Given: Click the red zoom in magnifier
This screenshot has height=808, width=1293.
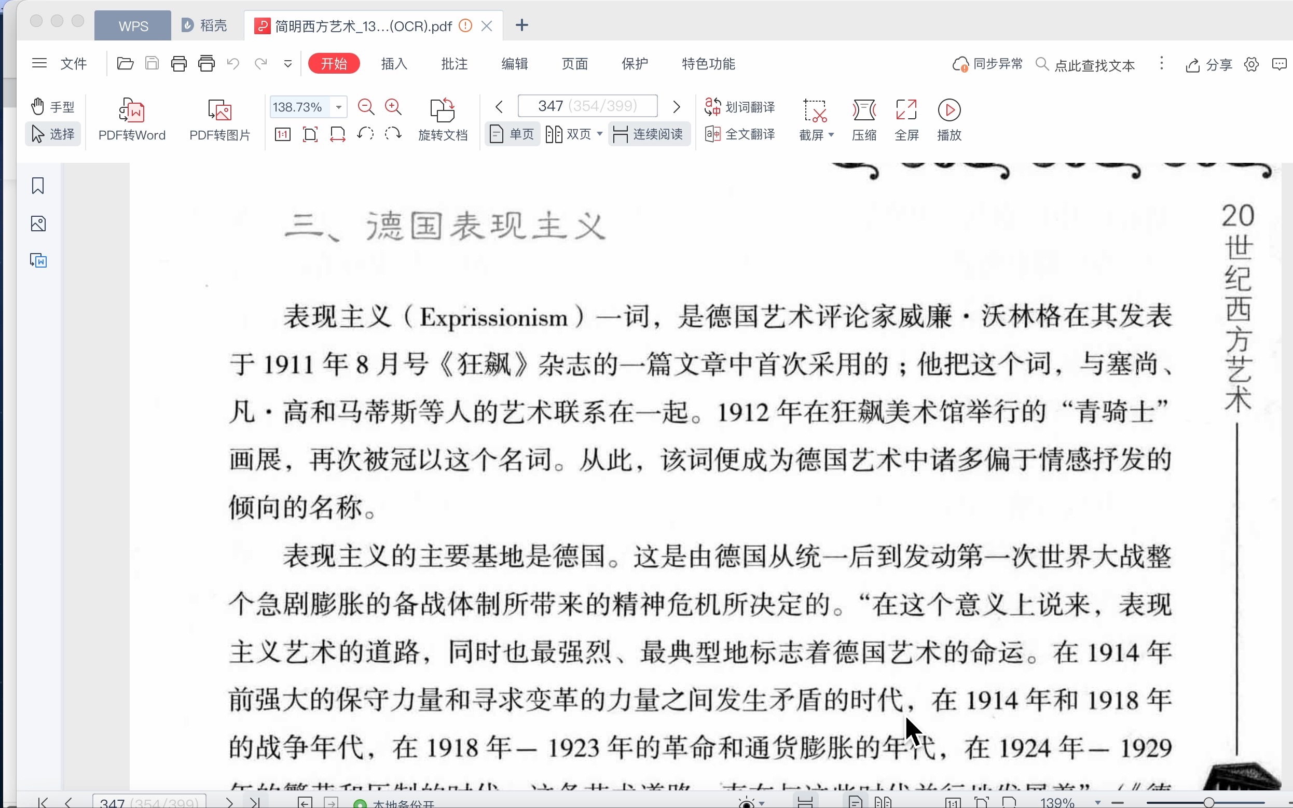Looking at the screenshot, I should pos(393,107).
